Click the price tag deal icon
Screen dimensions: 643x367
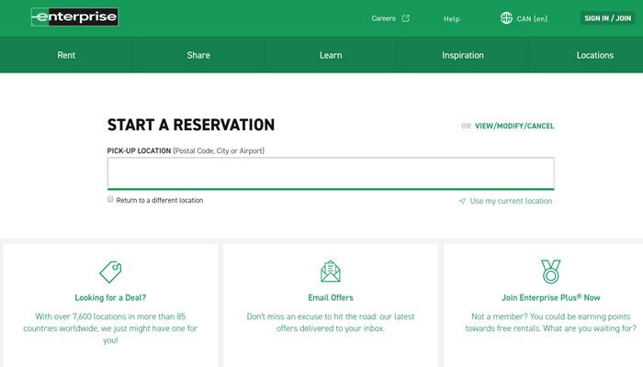tap(110, 272)
